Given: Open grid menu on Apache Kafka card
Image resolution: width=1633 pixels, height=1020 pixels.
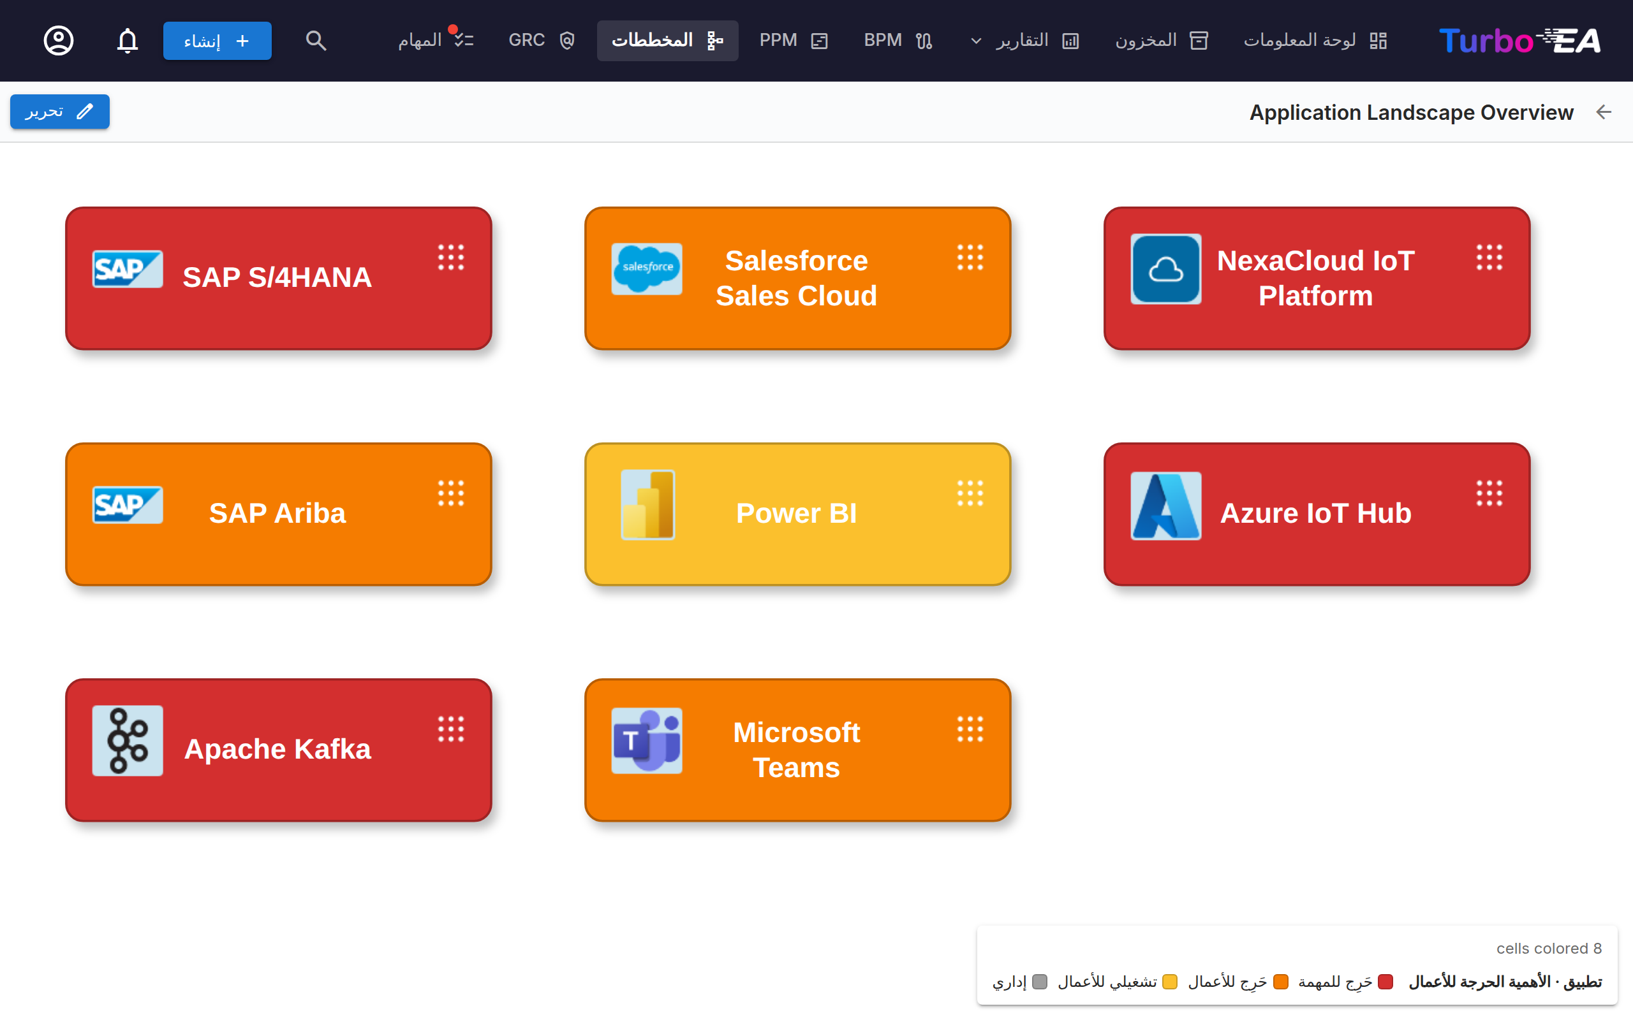Looking at the screenshot, I should (451, 729).
